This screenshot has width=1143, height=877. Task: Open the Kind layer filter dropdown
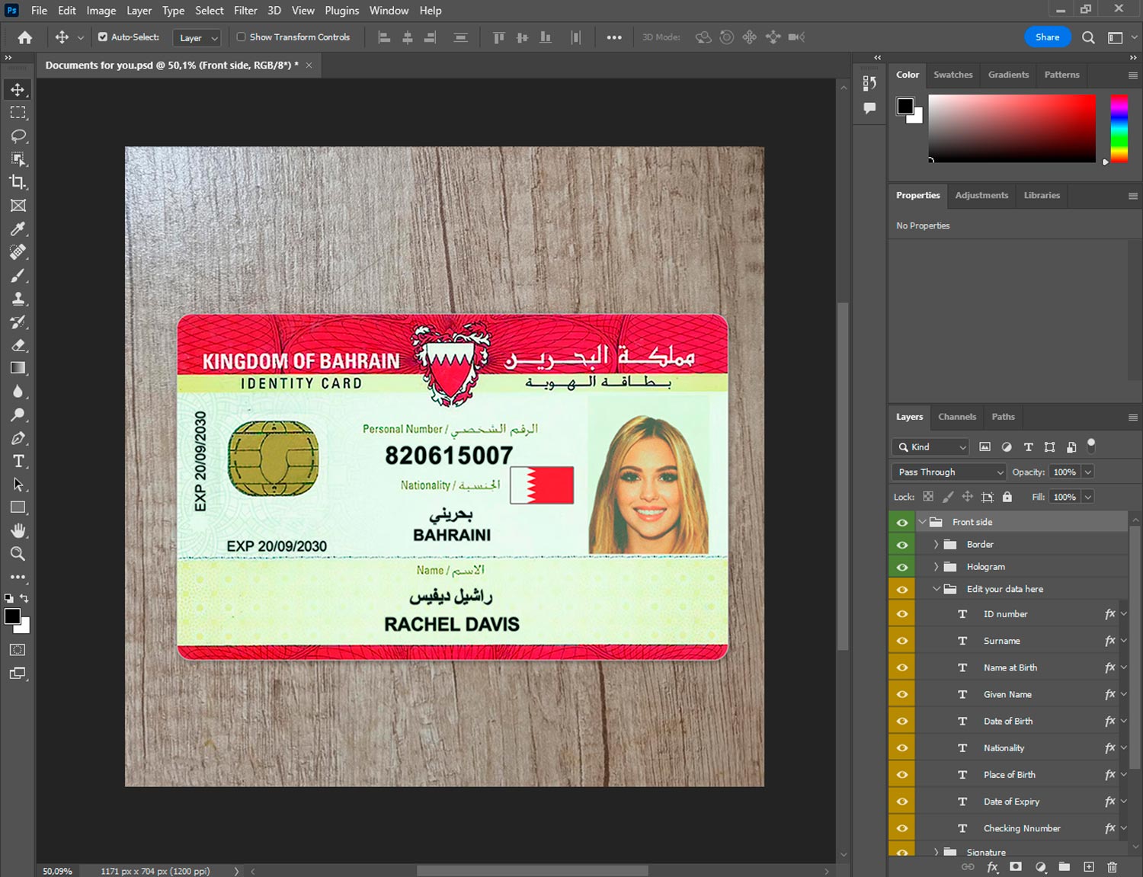[x=930, y=447]
